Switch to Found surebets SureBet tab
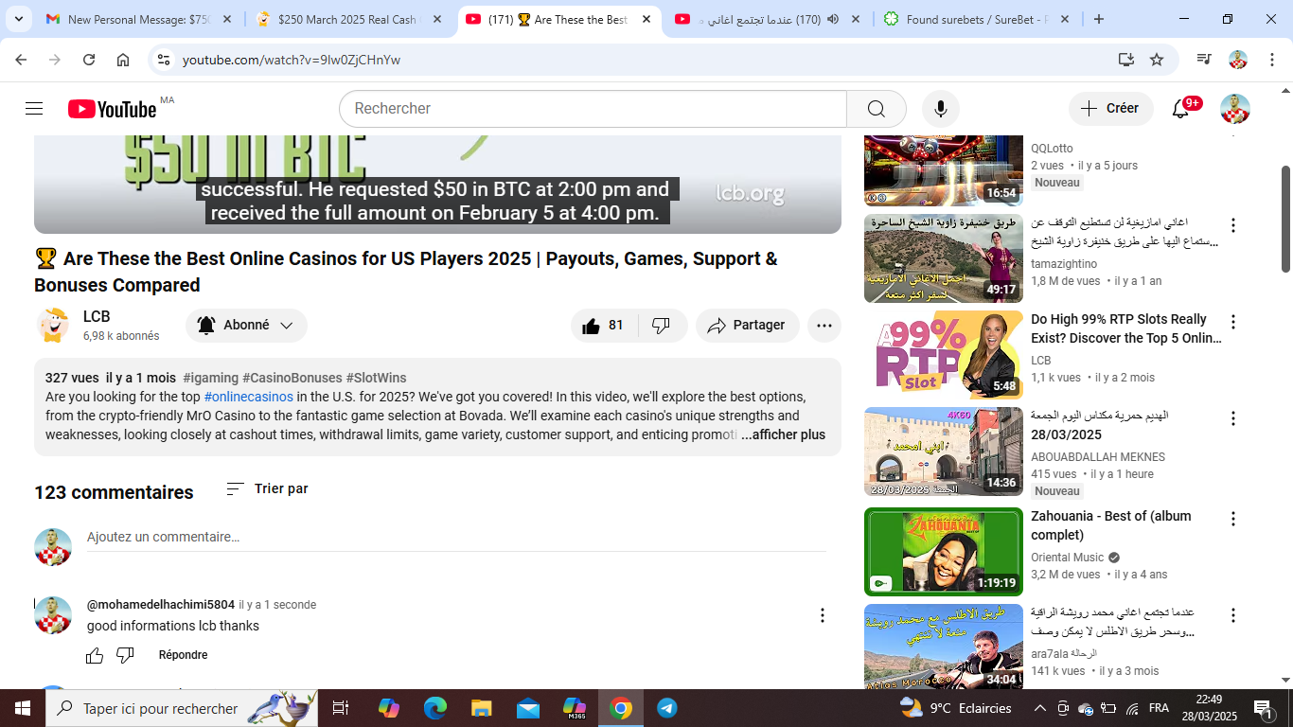The width and height of the screenshot is (1293, 727). (x=975, y=19)
